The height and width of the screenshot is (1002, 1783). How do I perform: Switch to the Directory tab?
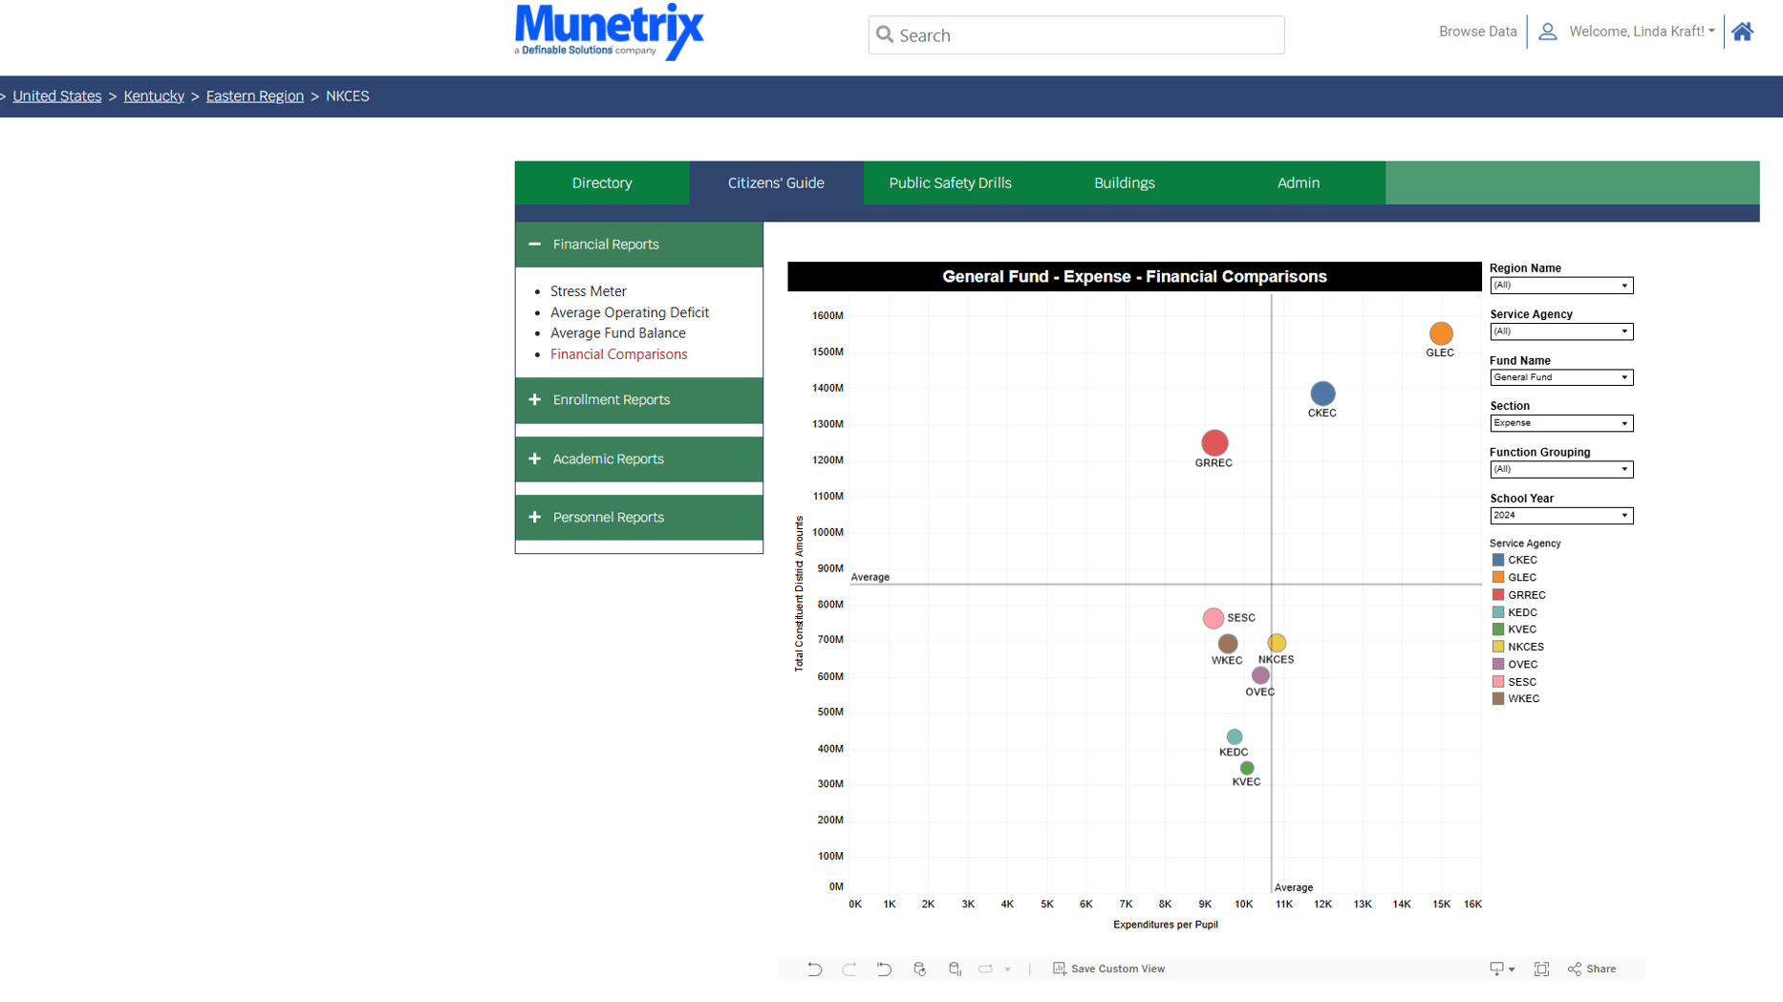click(x=602, y=182)
